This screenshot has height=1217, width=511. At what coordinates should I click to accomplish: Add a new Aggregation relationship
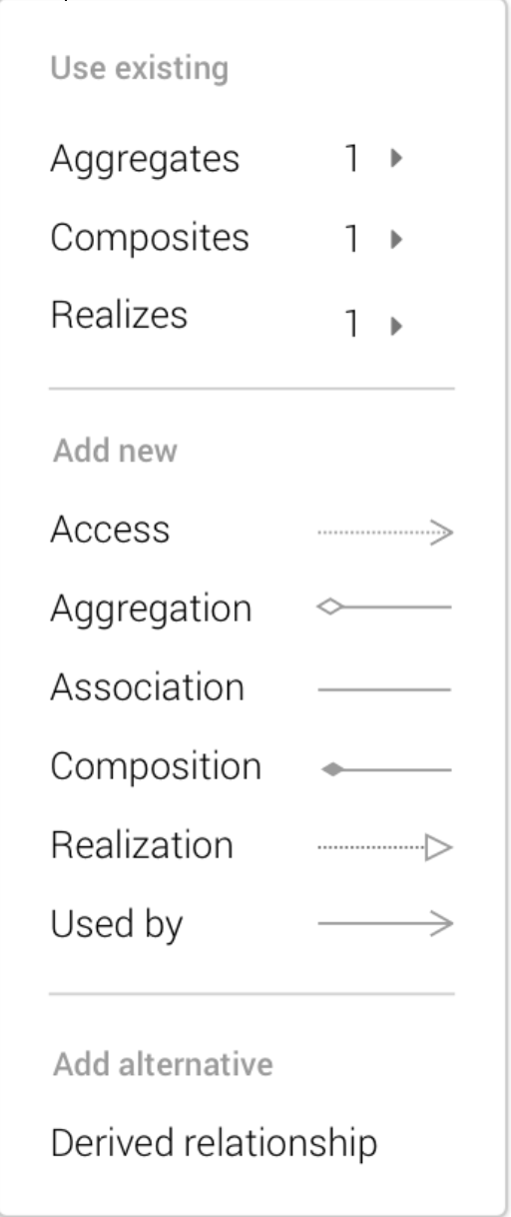252,608
